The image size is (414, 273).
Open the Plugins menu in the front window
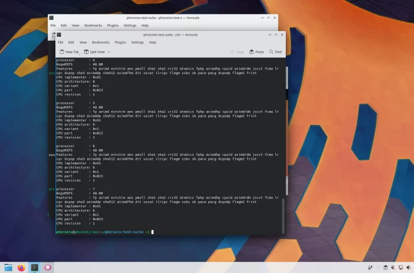tap(120, 43)
